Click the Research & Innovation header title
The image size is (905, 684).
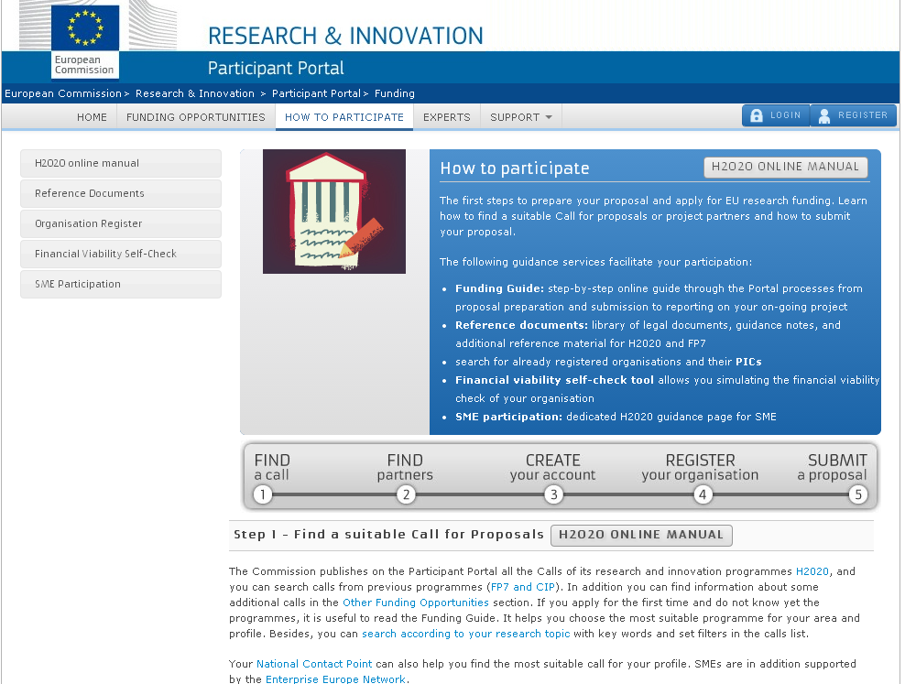pyautogui.click(x=345, y=36)
